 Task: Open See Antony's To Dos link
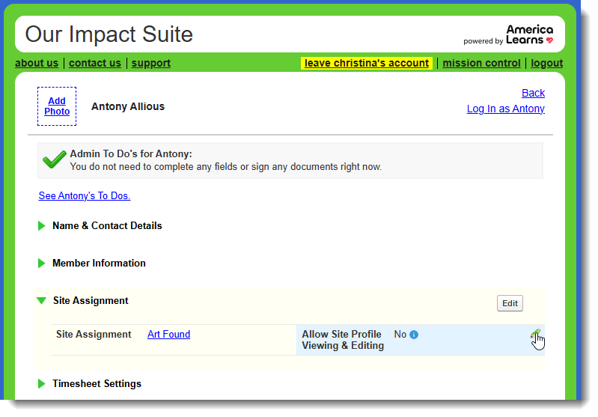pyautogui.click(x=85, y=195)
